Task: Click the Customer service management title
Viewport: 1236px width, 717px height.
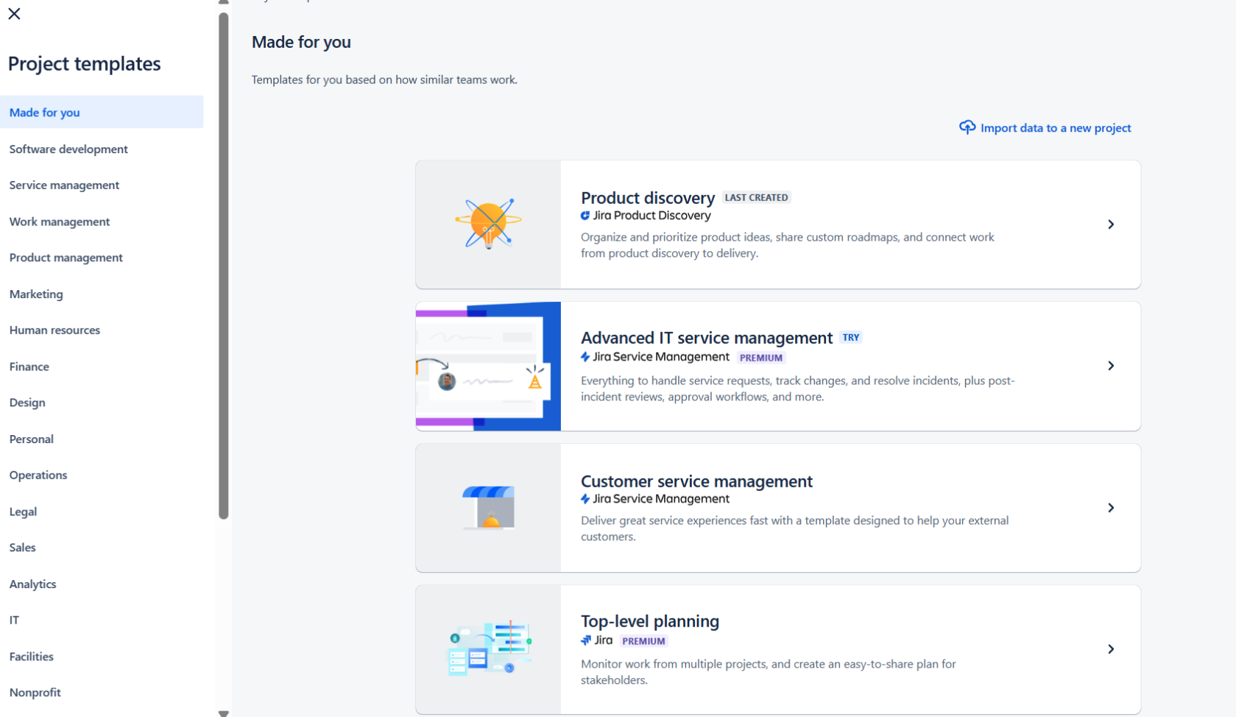Action: tap(696, 481)
